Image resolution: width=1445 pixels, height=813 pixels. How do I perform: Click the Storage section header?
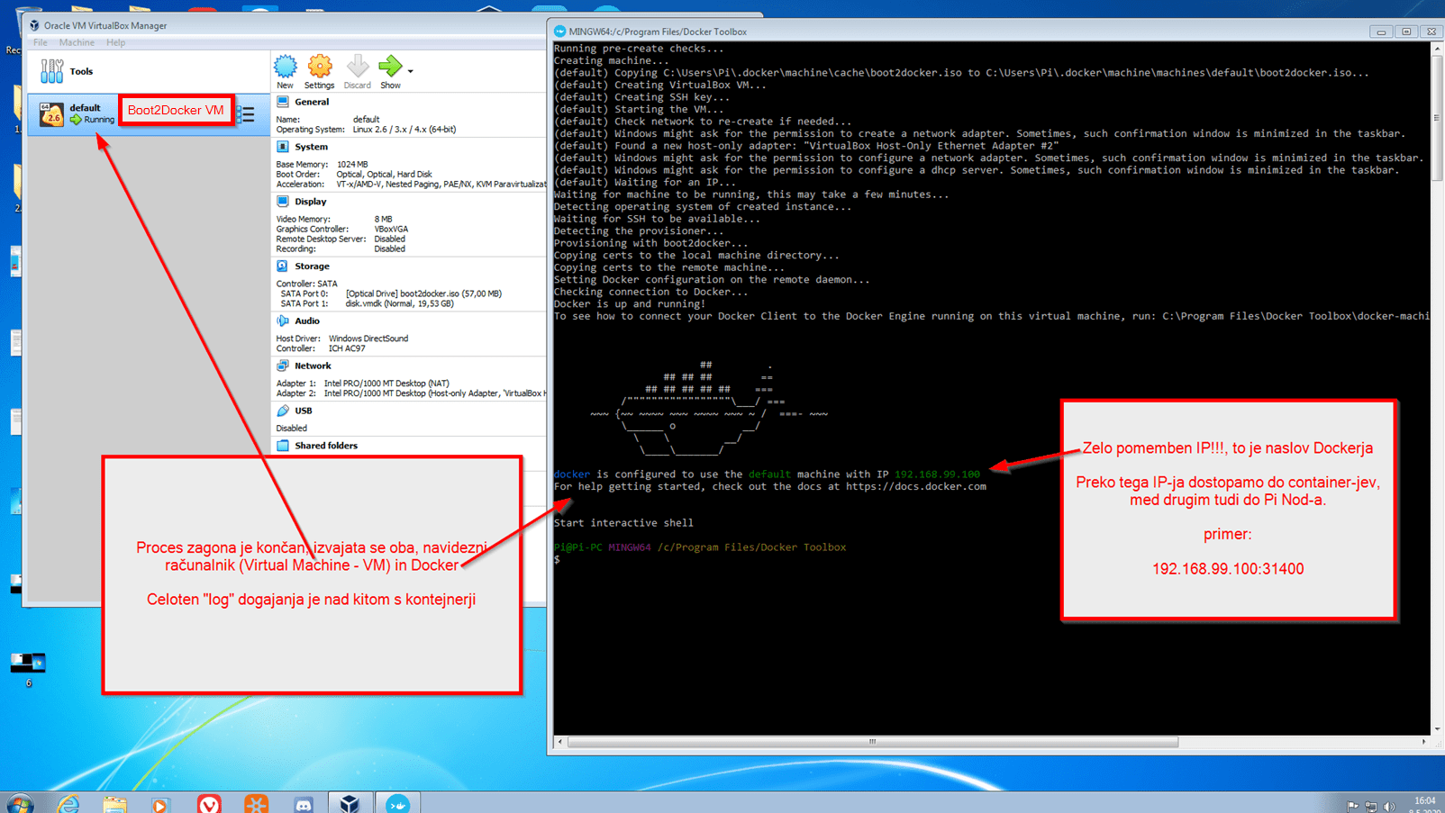click(312, 266)
